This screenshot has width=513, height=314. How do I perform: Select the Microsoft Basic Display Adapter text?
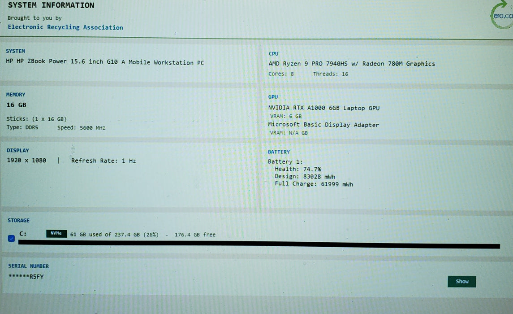[x=323, y=124]
